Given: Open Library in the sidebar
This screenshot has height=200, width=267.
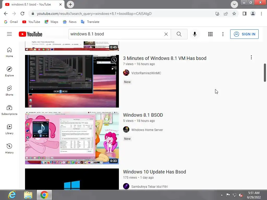Looking at the screenshot, I should point(9,129).
